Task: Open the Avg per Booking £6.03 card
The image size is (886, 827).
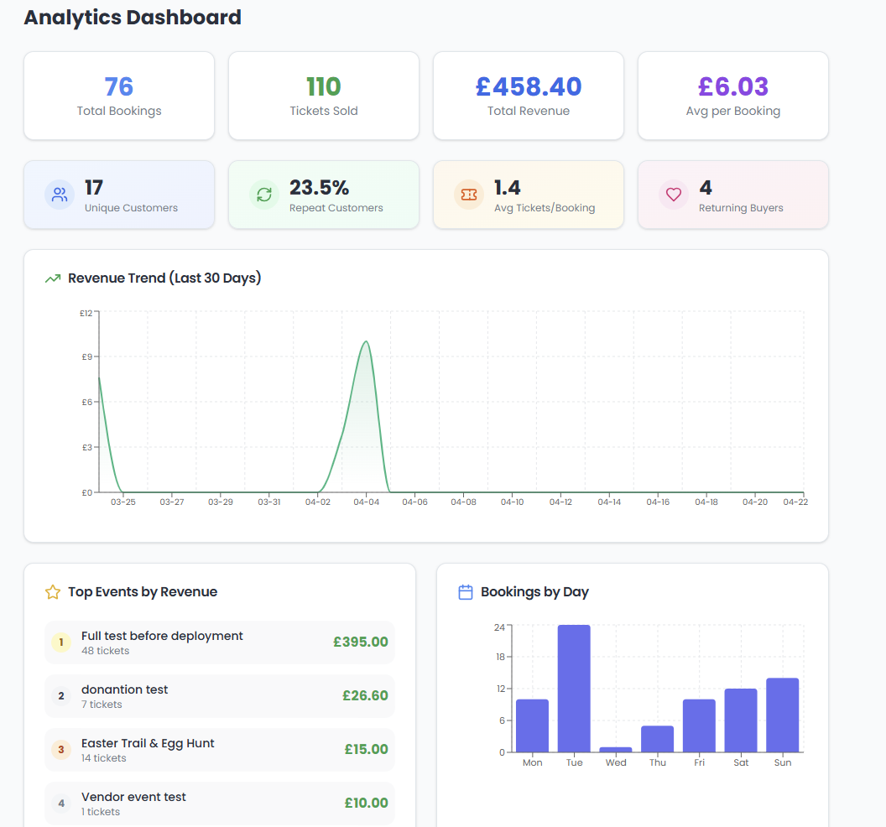Action: (732, 96)
